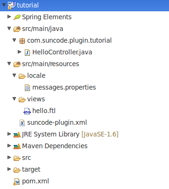Click the Spring Elements leaf icon

tap(17, 17)
